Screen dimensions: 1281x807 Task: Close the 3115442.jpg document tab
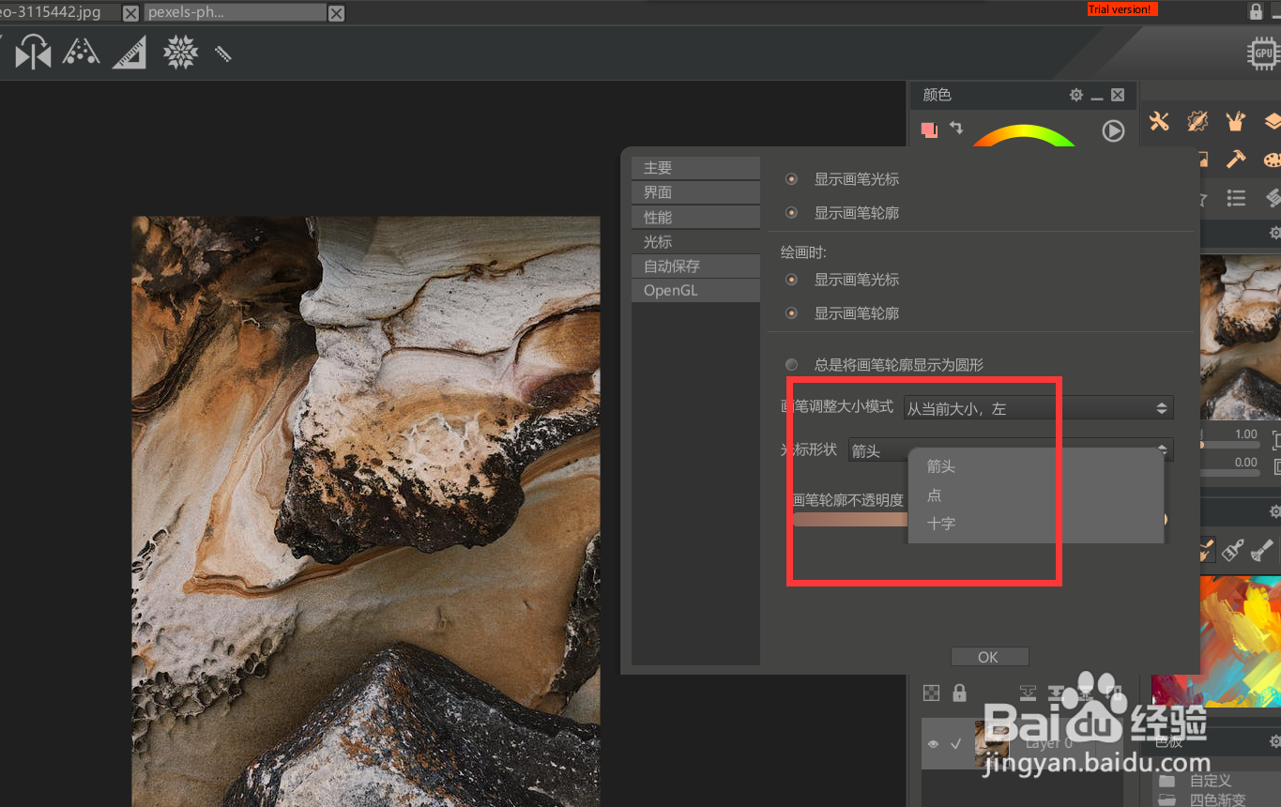(x=130, y=13)
